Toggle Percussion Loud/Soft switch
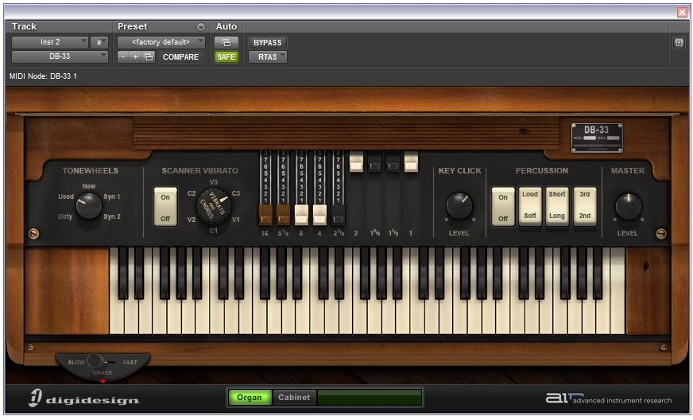This screenshot has height=420, width=693. tap(530, 206)
